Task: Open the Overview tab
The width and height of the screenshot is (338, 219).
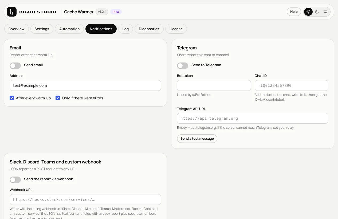Action: 17,29
